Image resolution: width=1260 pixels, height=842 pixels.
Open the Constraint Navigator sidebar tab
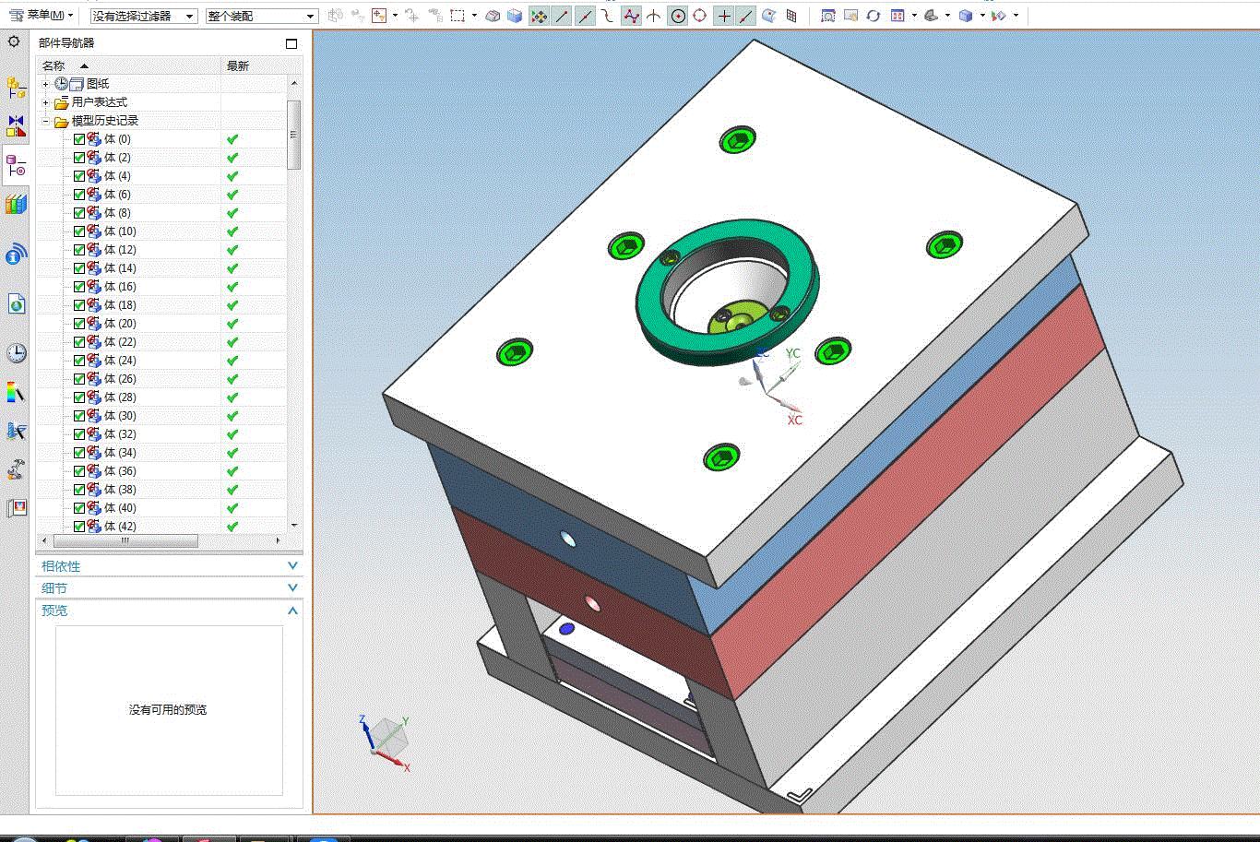coord(16,126)
